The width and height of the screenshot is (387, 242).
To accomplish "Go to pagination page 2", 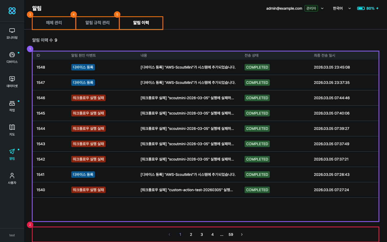I will [x=191, y=234].
